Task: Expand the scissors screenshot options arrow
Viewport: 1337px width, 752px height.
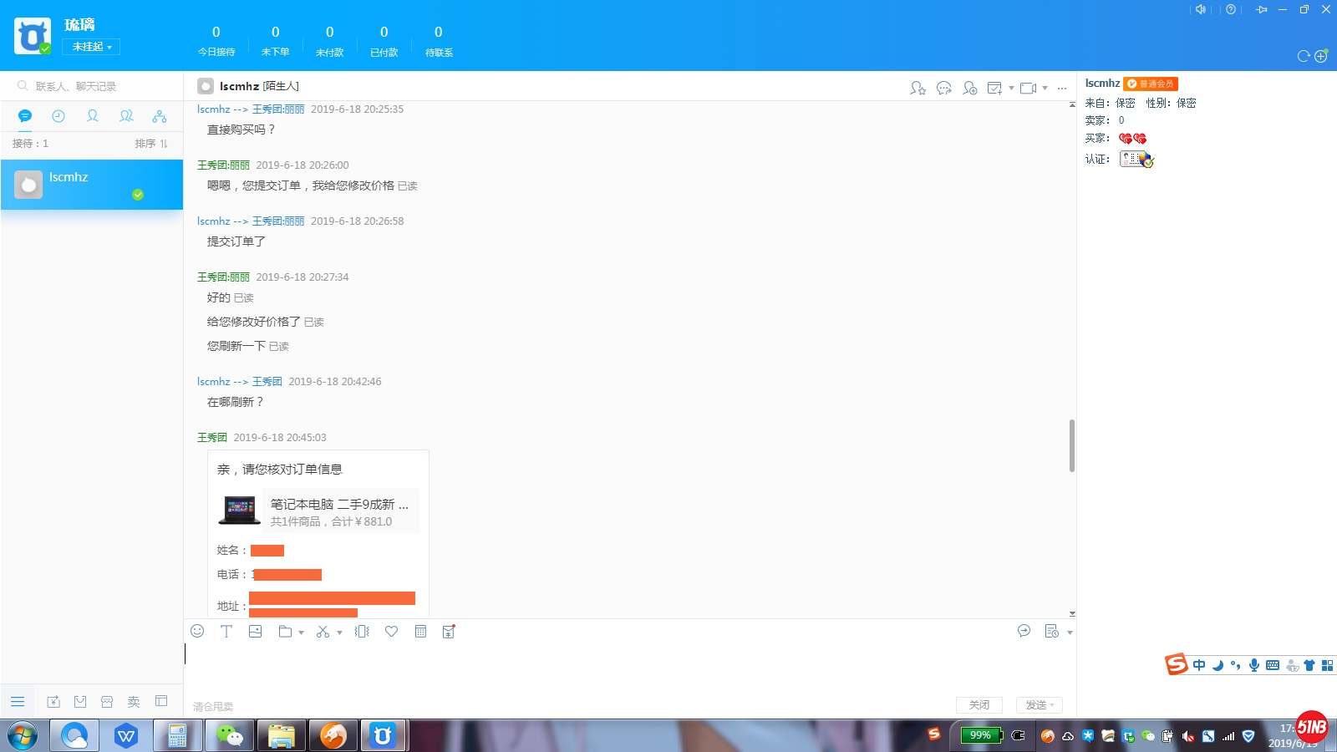Action: (339, 633)
